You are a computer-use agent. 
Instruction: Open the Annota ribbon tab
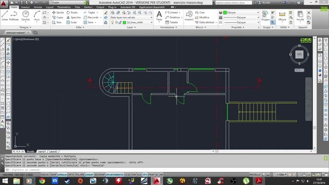pyautogui.click(x=38, y=7)
